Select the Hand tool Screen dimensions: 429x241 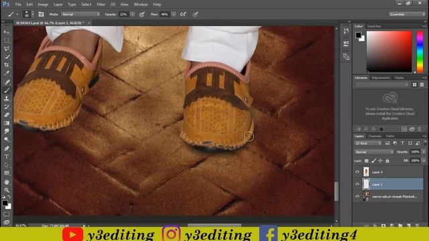click(7, 182)
